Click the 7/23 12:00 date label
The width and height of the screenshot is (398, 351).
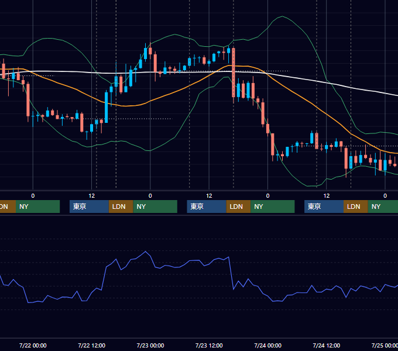pos(209,345)
